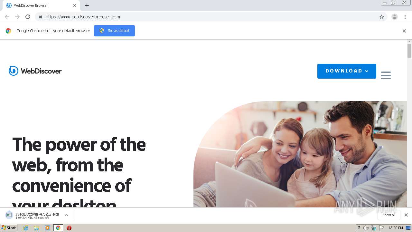The image size is (412, 232).
Task: Click the show desktop tray button
Action: point(408,228)
